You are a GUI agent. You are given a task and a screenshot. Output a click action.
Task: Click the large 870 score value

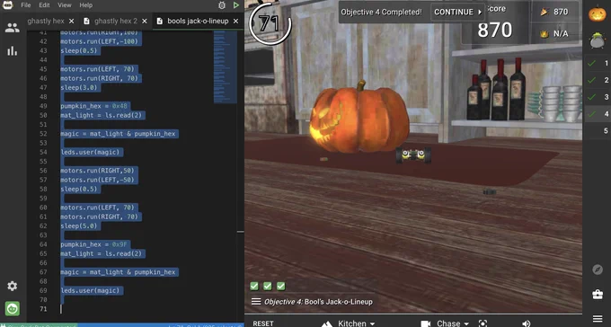494,30
